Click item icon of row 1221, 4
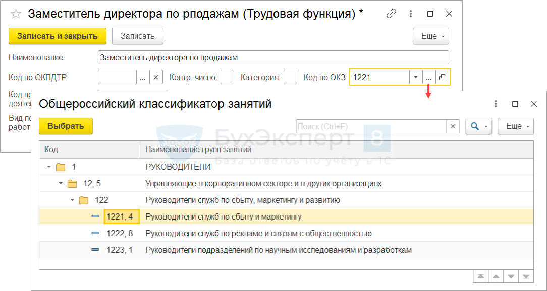Viewport: 547px width, 291px height. click(95, 216)
